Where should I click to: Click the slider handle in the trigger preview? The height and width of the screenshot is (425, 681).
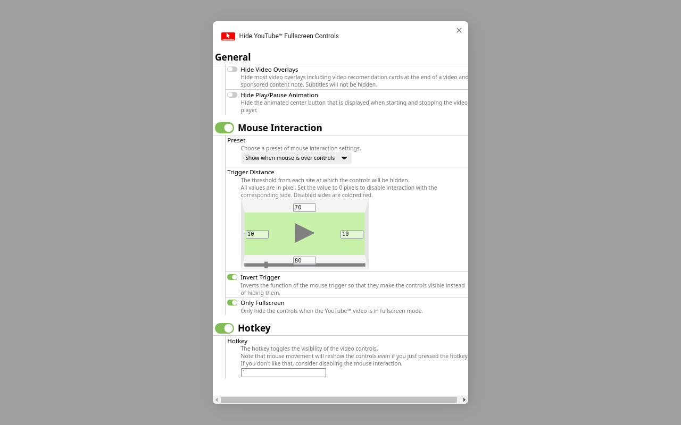[x=265, y=263]
